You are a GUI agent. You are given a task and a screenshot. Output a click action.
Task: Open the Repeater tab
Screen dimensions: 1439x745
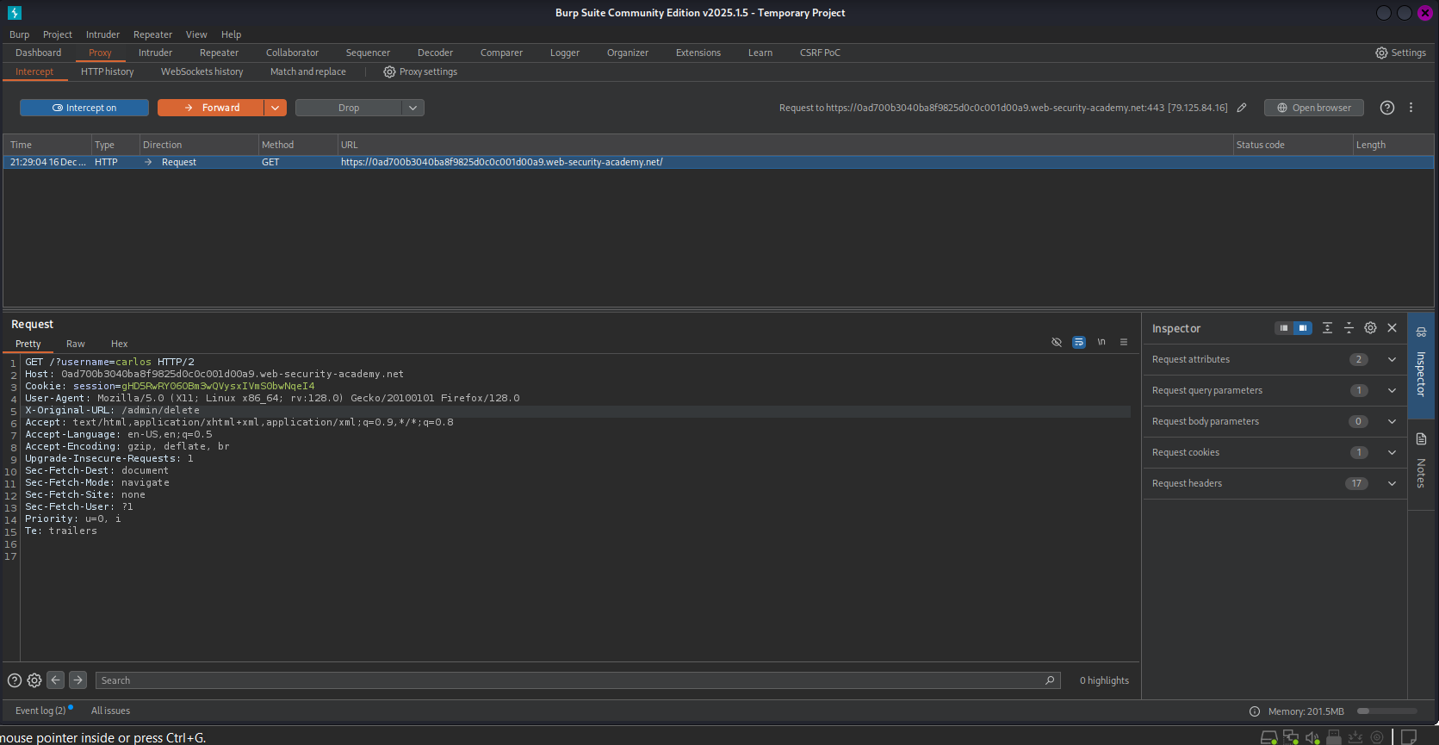(x=219, y=53)
